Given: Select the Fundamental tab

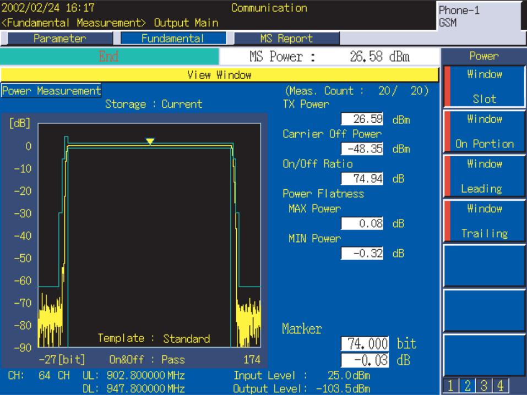Looking at the screenshot, I should pyautogui.click(x=173, y=39).
